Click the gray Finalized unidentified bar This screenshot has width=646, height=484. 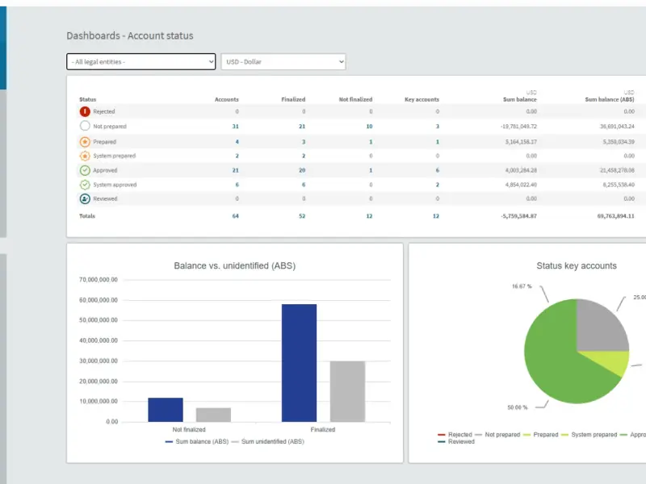click(x=347, y=391)
